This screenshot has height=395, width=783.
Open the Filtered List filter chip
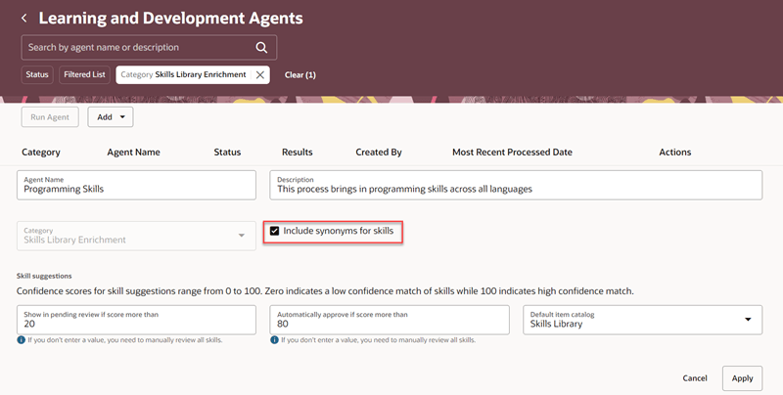[84, 75]
